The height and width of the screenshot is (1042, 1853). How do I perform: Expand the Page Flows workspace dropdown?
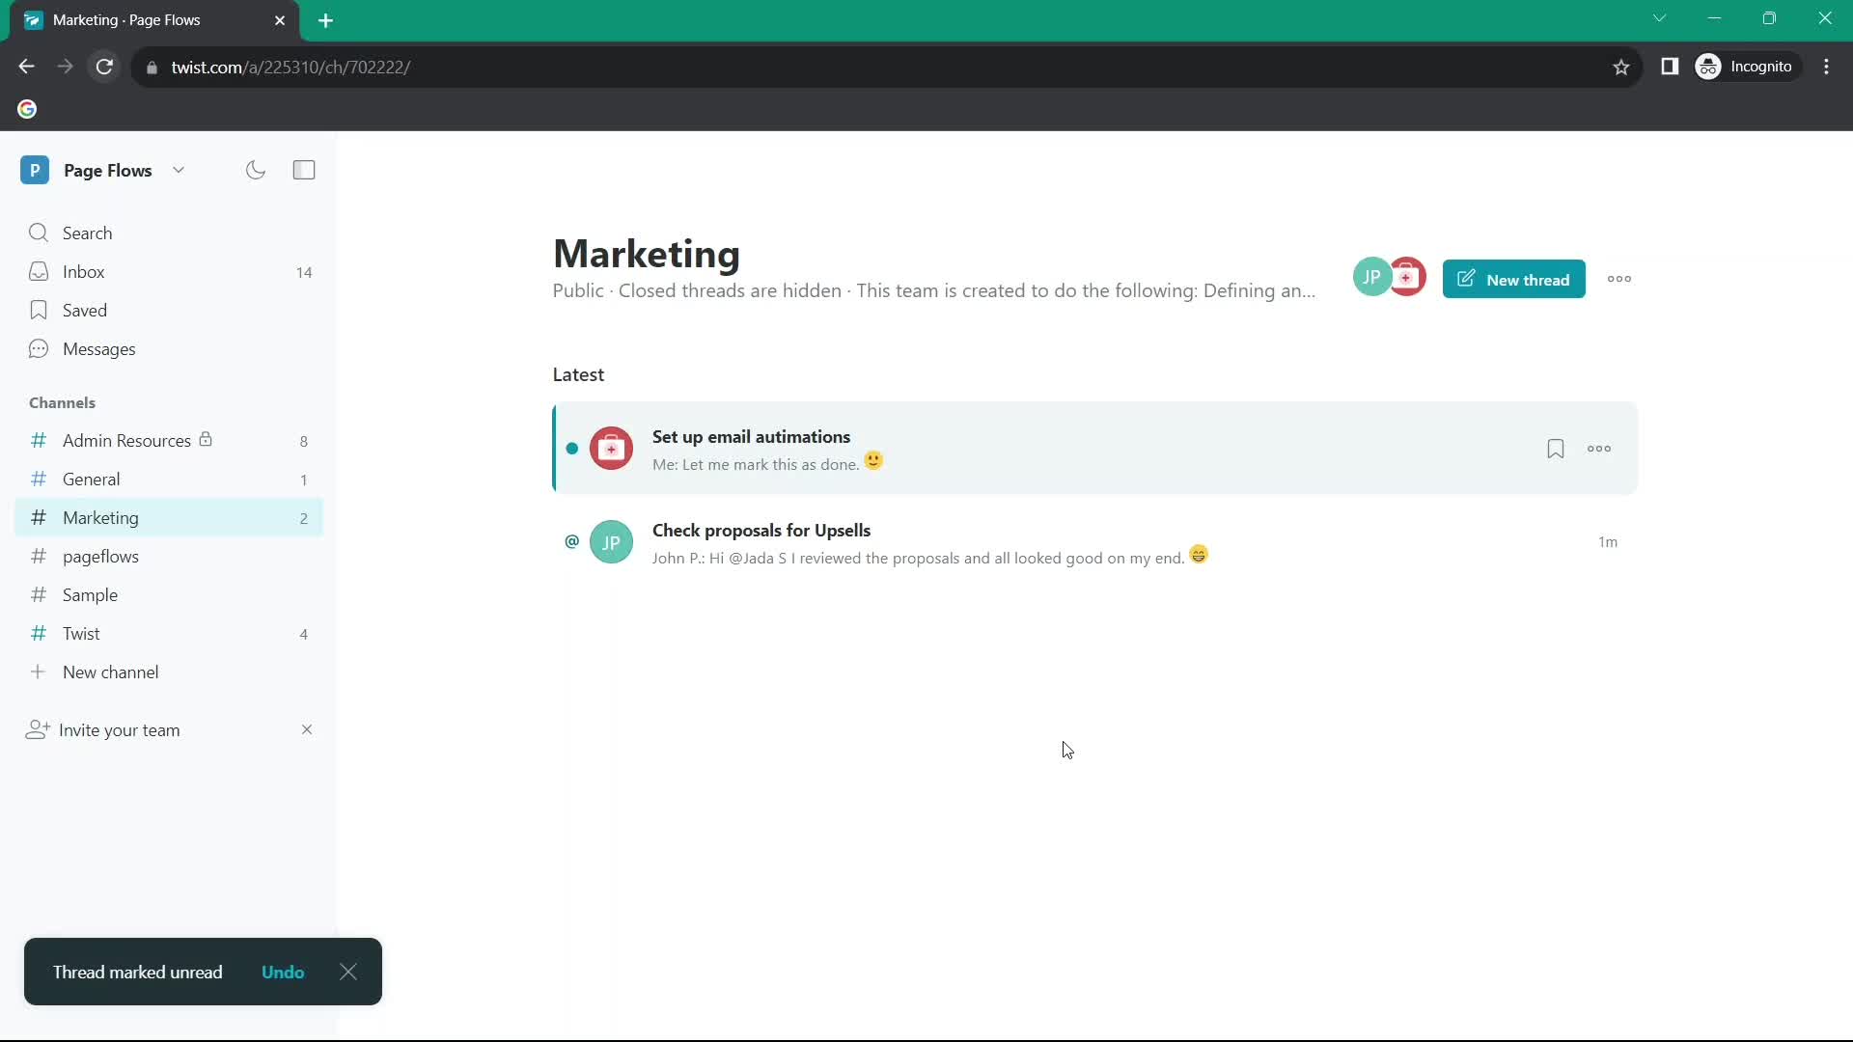[x=177, y=169]
